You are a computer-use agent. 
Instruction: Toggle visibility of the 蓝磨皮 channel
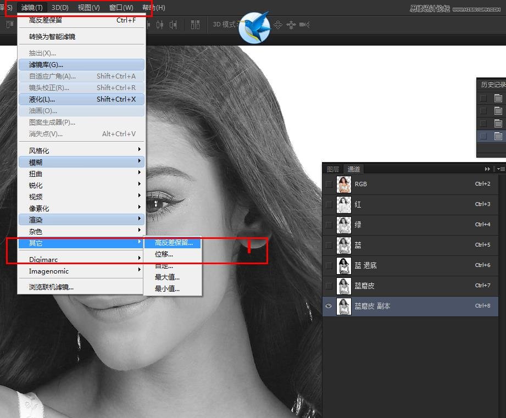point(329,286)
